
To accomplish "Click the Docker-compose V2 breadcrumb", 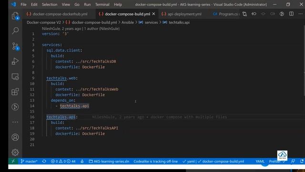I will tap(44, 22).
